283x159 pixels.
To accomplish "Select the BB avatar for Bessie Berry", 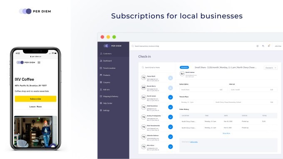I will pyautogui.click(x=144, y=87).
